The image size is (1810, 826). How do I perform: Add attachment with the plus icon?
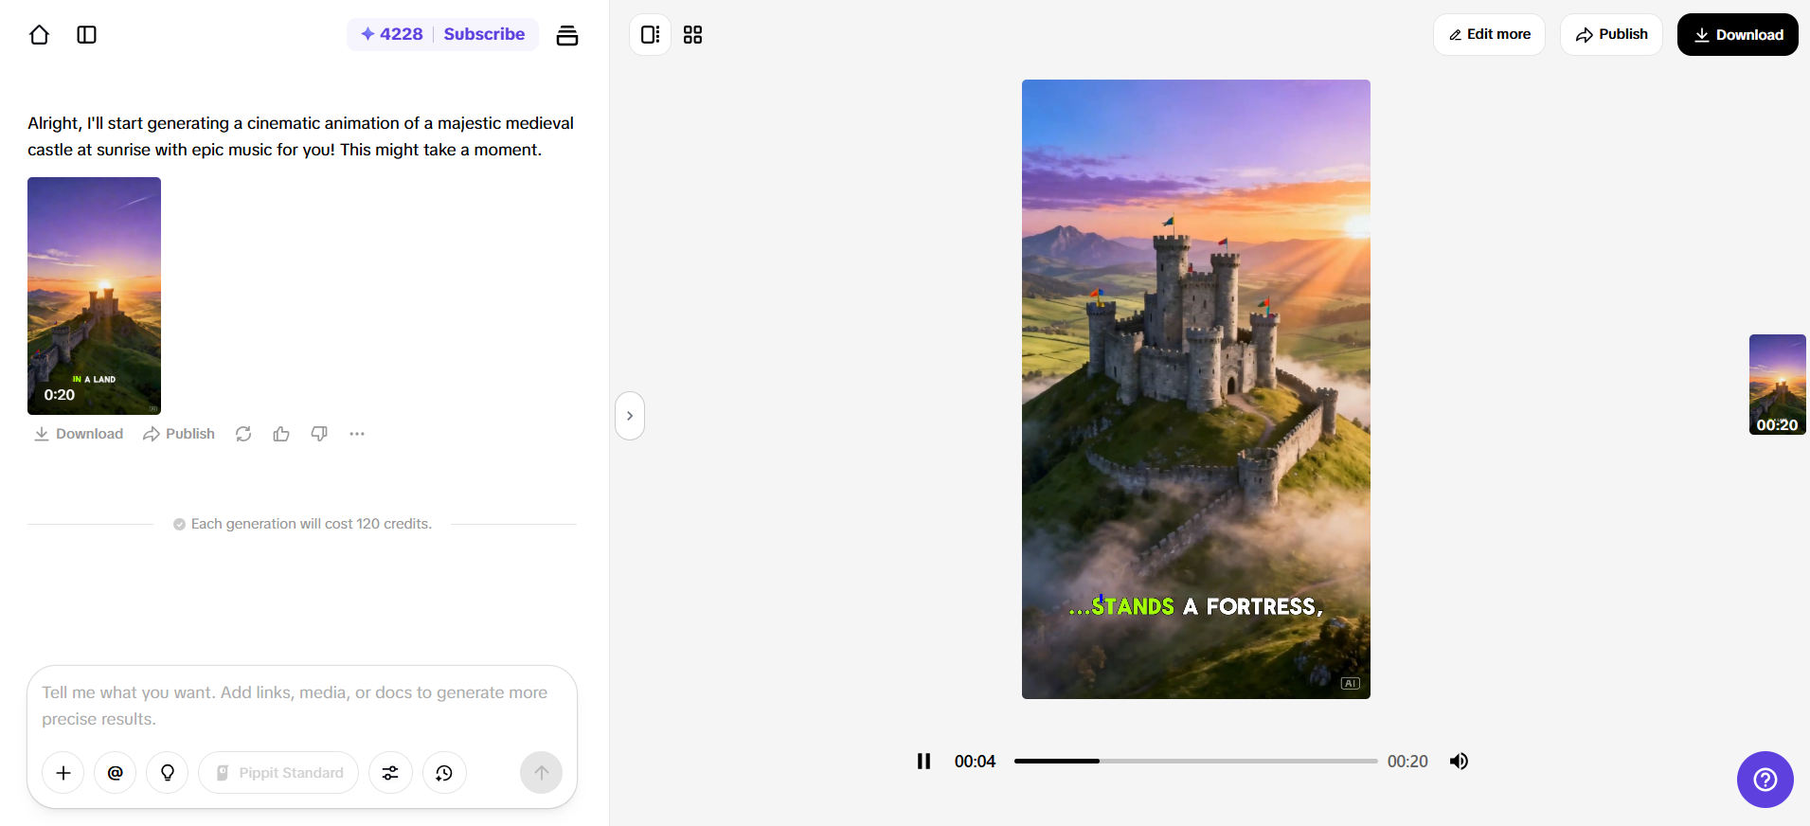point(63,773)
